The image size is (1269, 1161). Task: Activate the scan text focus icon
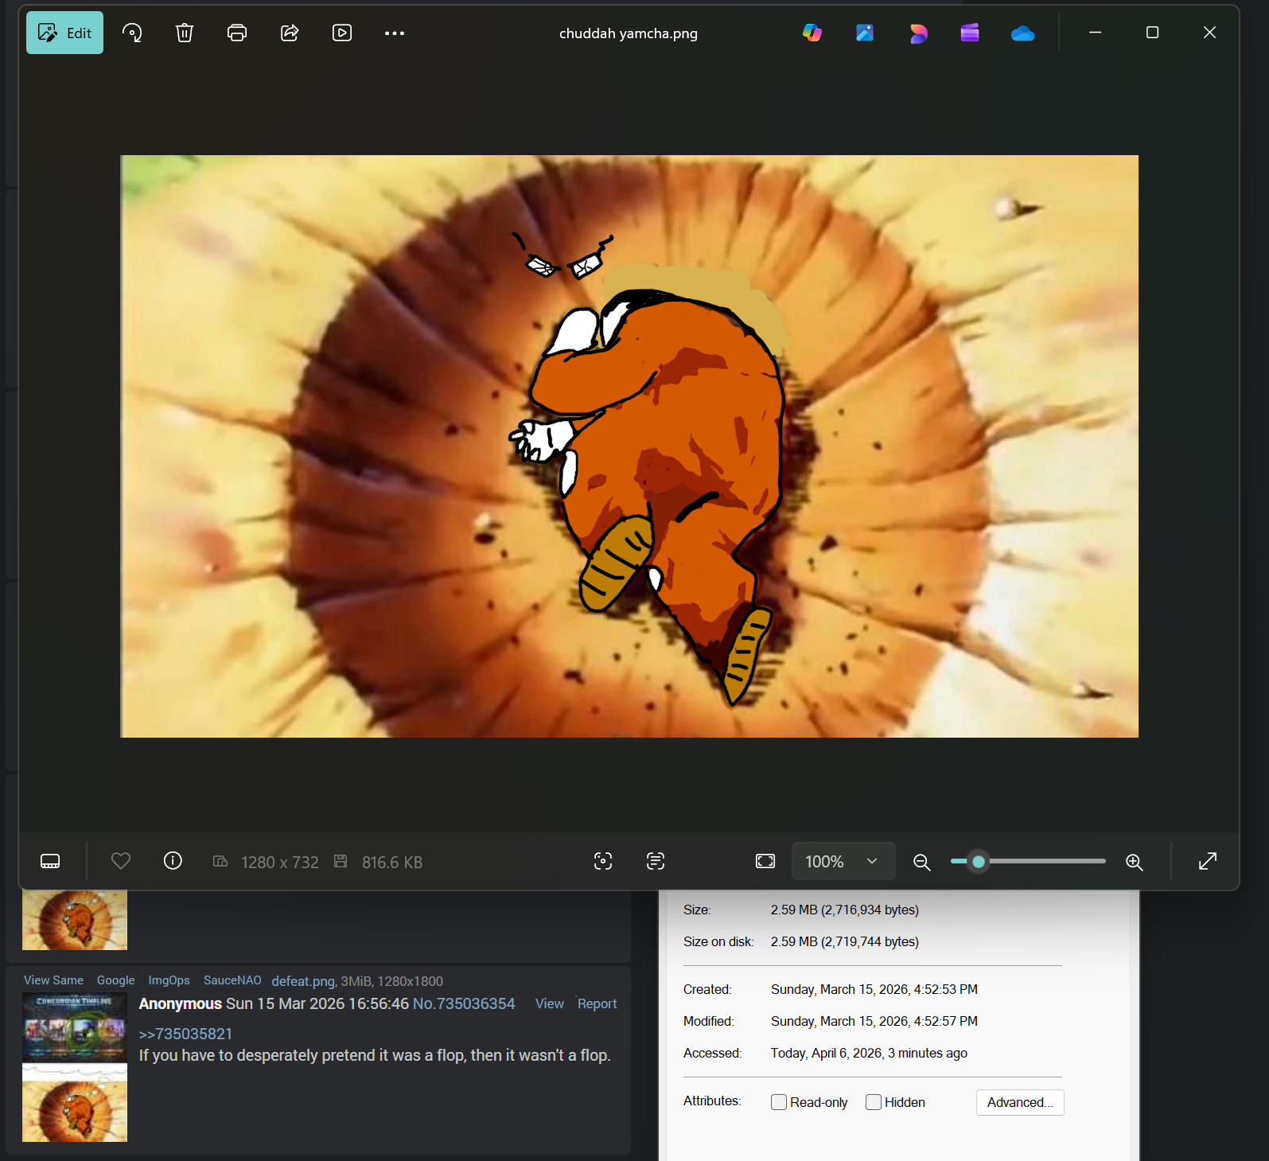603,861
